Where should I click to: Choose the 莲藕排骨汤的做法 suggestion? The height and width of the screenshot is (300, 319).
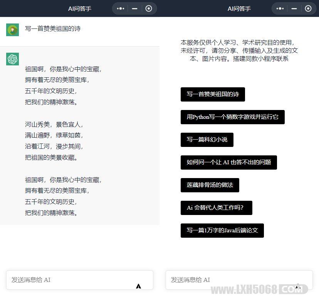pos(210,185)
